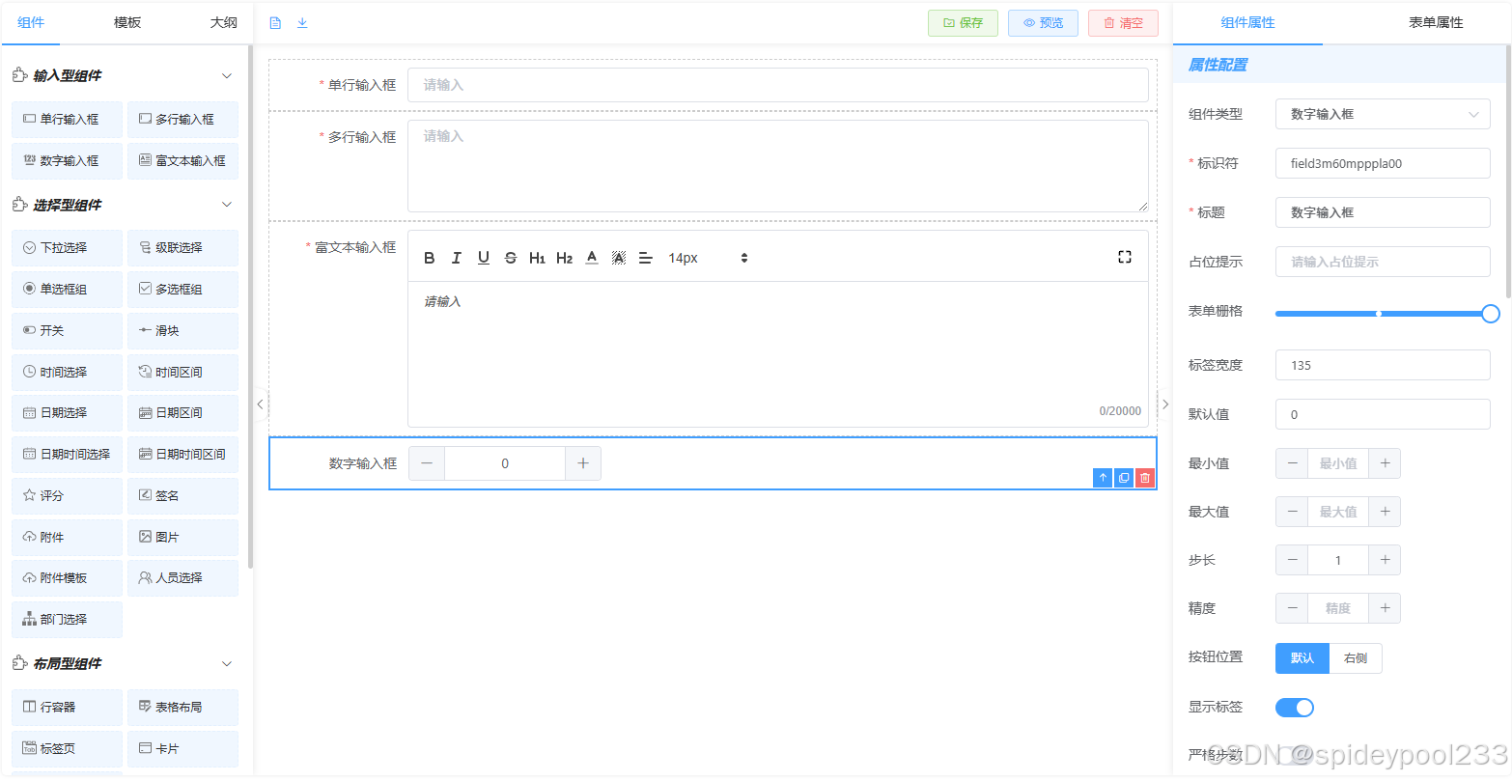Add 富文本输入框 component from palette
Image resolution: width=1512 pixels, height=781 pixels.
tap(183, 161)
